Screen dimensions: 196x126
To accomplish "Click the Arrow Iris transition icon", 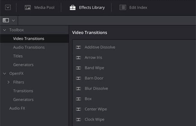I will (79, 58).
